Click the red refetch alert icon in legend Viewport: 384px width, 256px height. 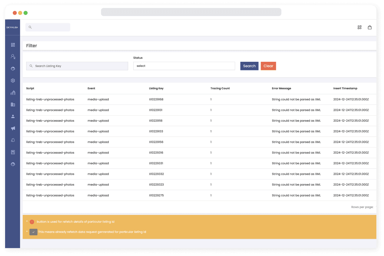click(x=32, y=222)
